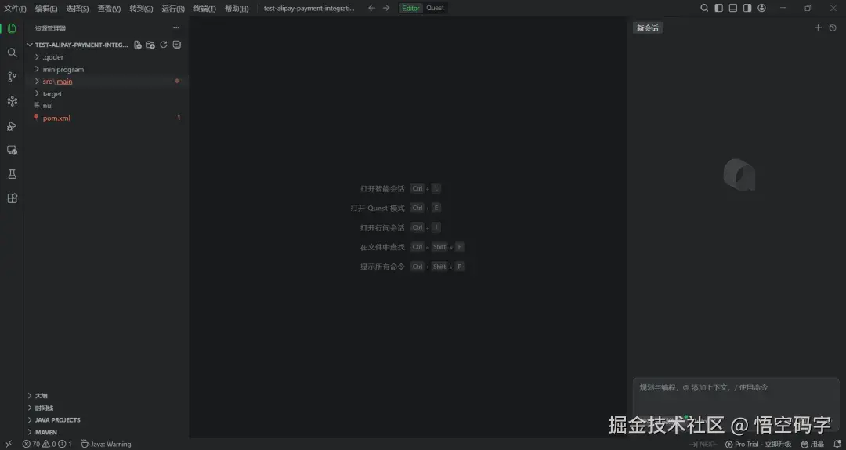Toggle NEXT completion in the status bar
This screenshot has width=846, height=450.
(703, 444)
